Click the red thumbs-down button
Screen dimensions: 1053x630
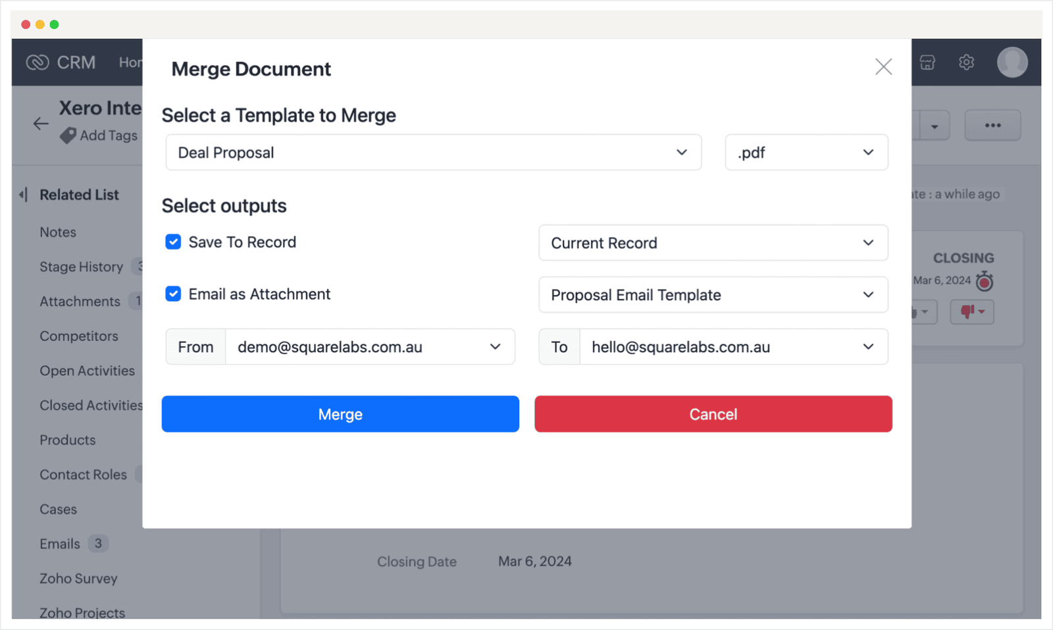[972, 311]
